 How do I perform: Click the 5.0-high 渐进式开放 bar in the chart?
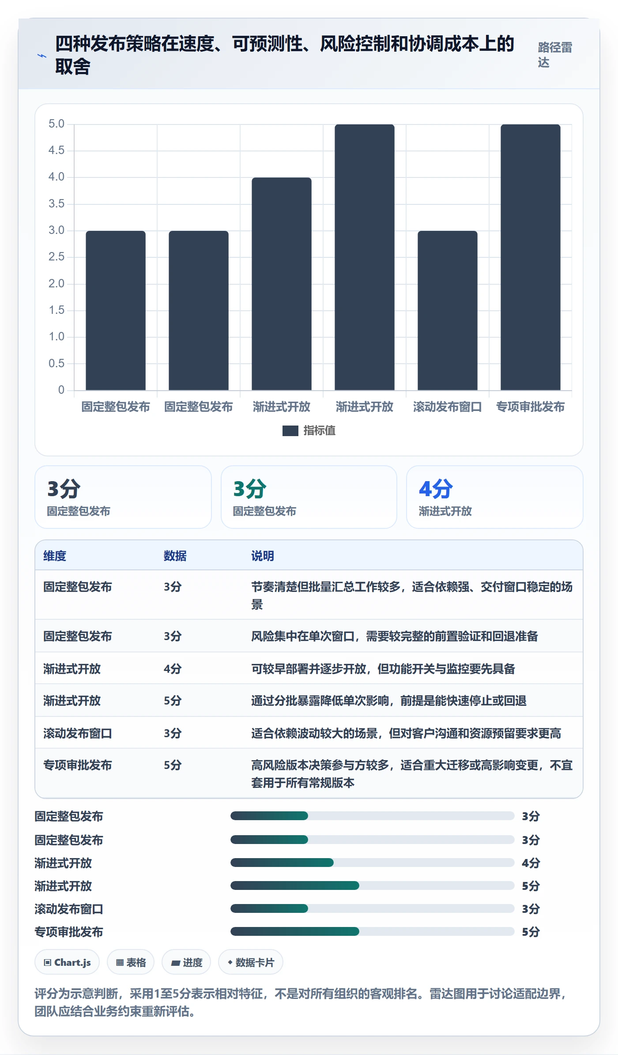pos(365,257)
